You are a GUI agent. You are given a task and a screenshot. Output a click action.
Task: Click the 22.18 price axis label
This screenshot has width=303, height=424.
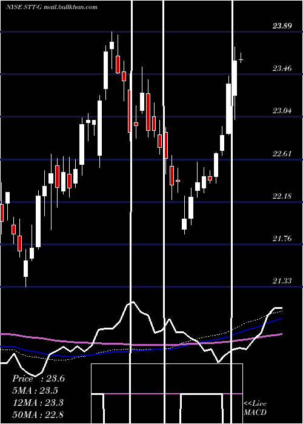282,196
